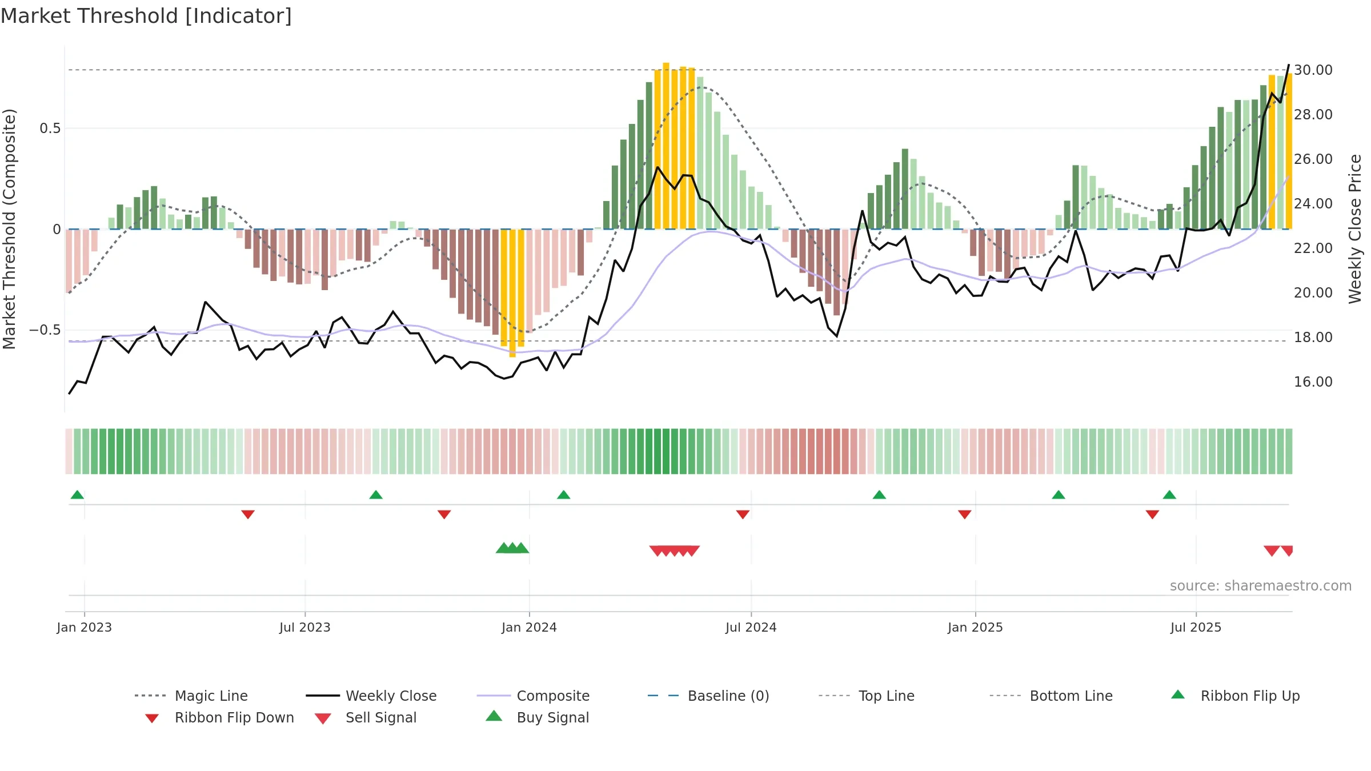The width and height of the screenshot is (1371, 771).
Task: Click the red ribbon segment near Sep 2024
Action: [820, 451]
